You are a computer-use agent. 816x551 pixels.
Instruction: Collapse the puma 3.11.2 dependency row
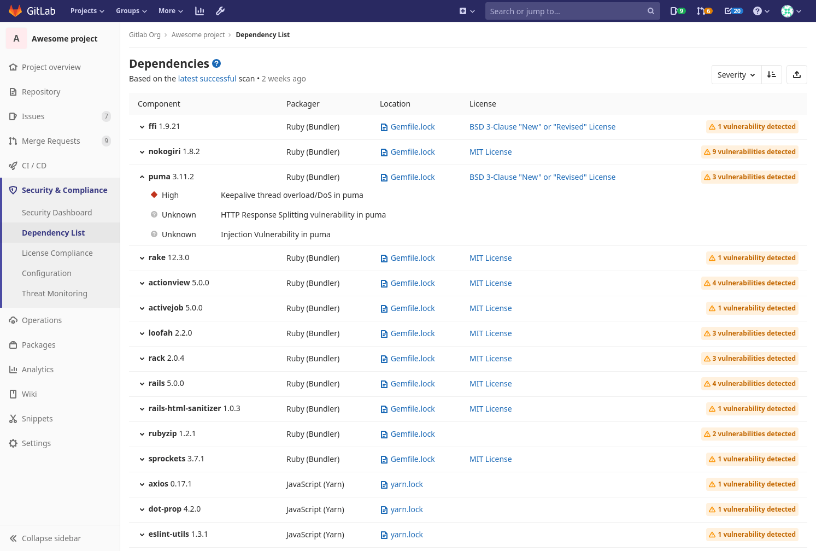142,177
